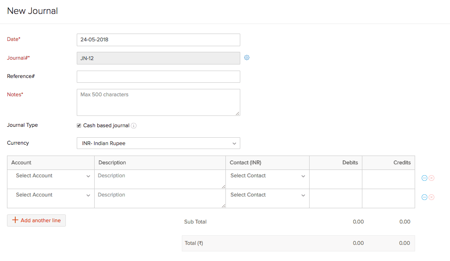Screen dimensions: 450x261
Task: Open second row Select Account dropdown
Action: coord(51,195)
